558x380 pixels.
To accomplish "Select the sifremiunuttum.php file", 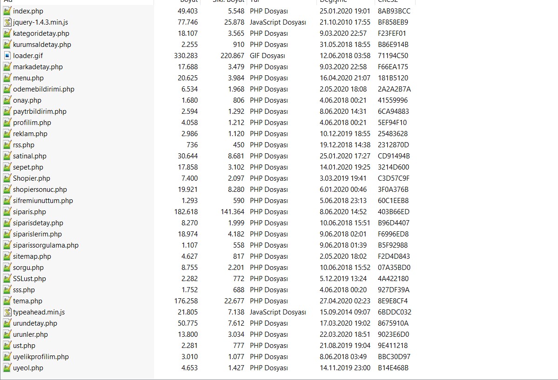I will pos(43,201).
